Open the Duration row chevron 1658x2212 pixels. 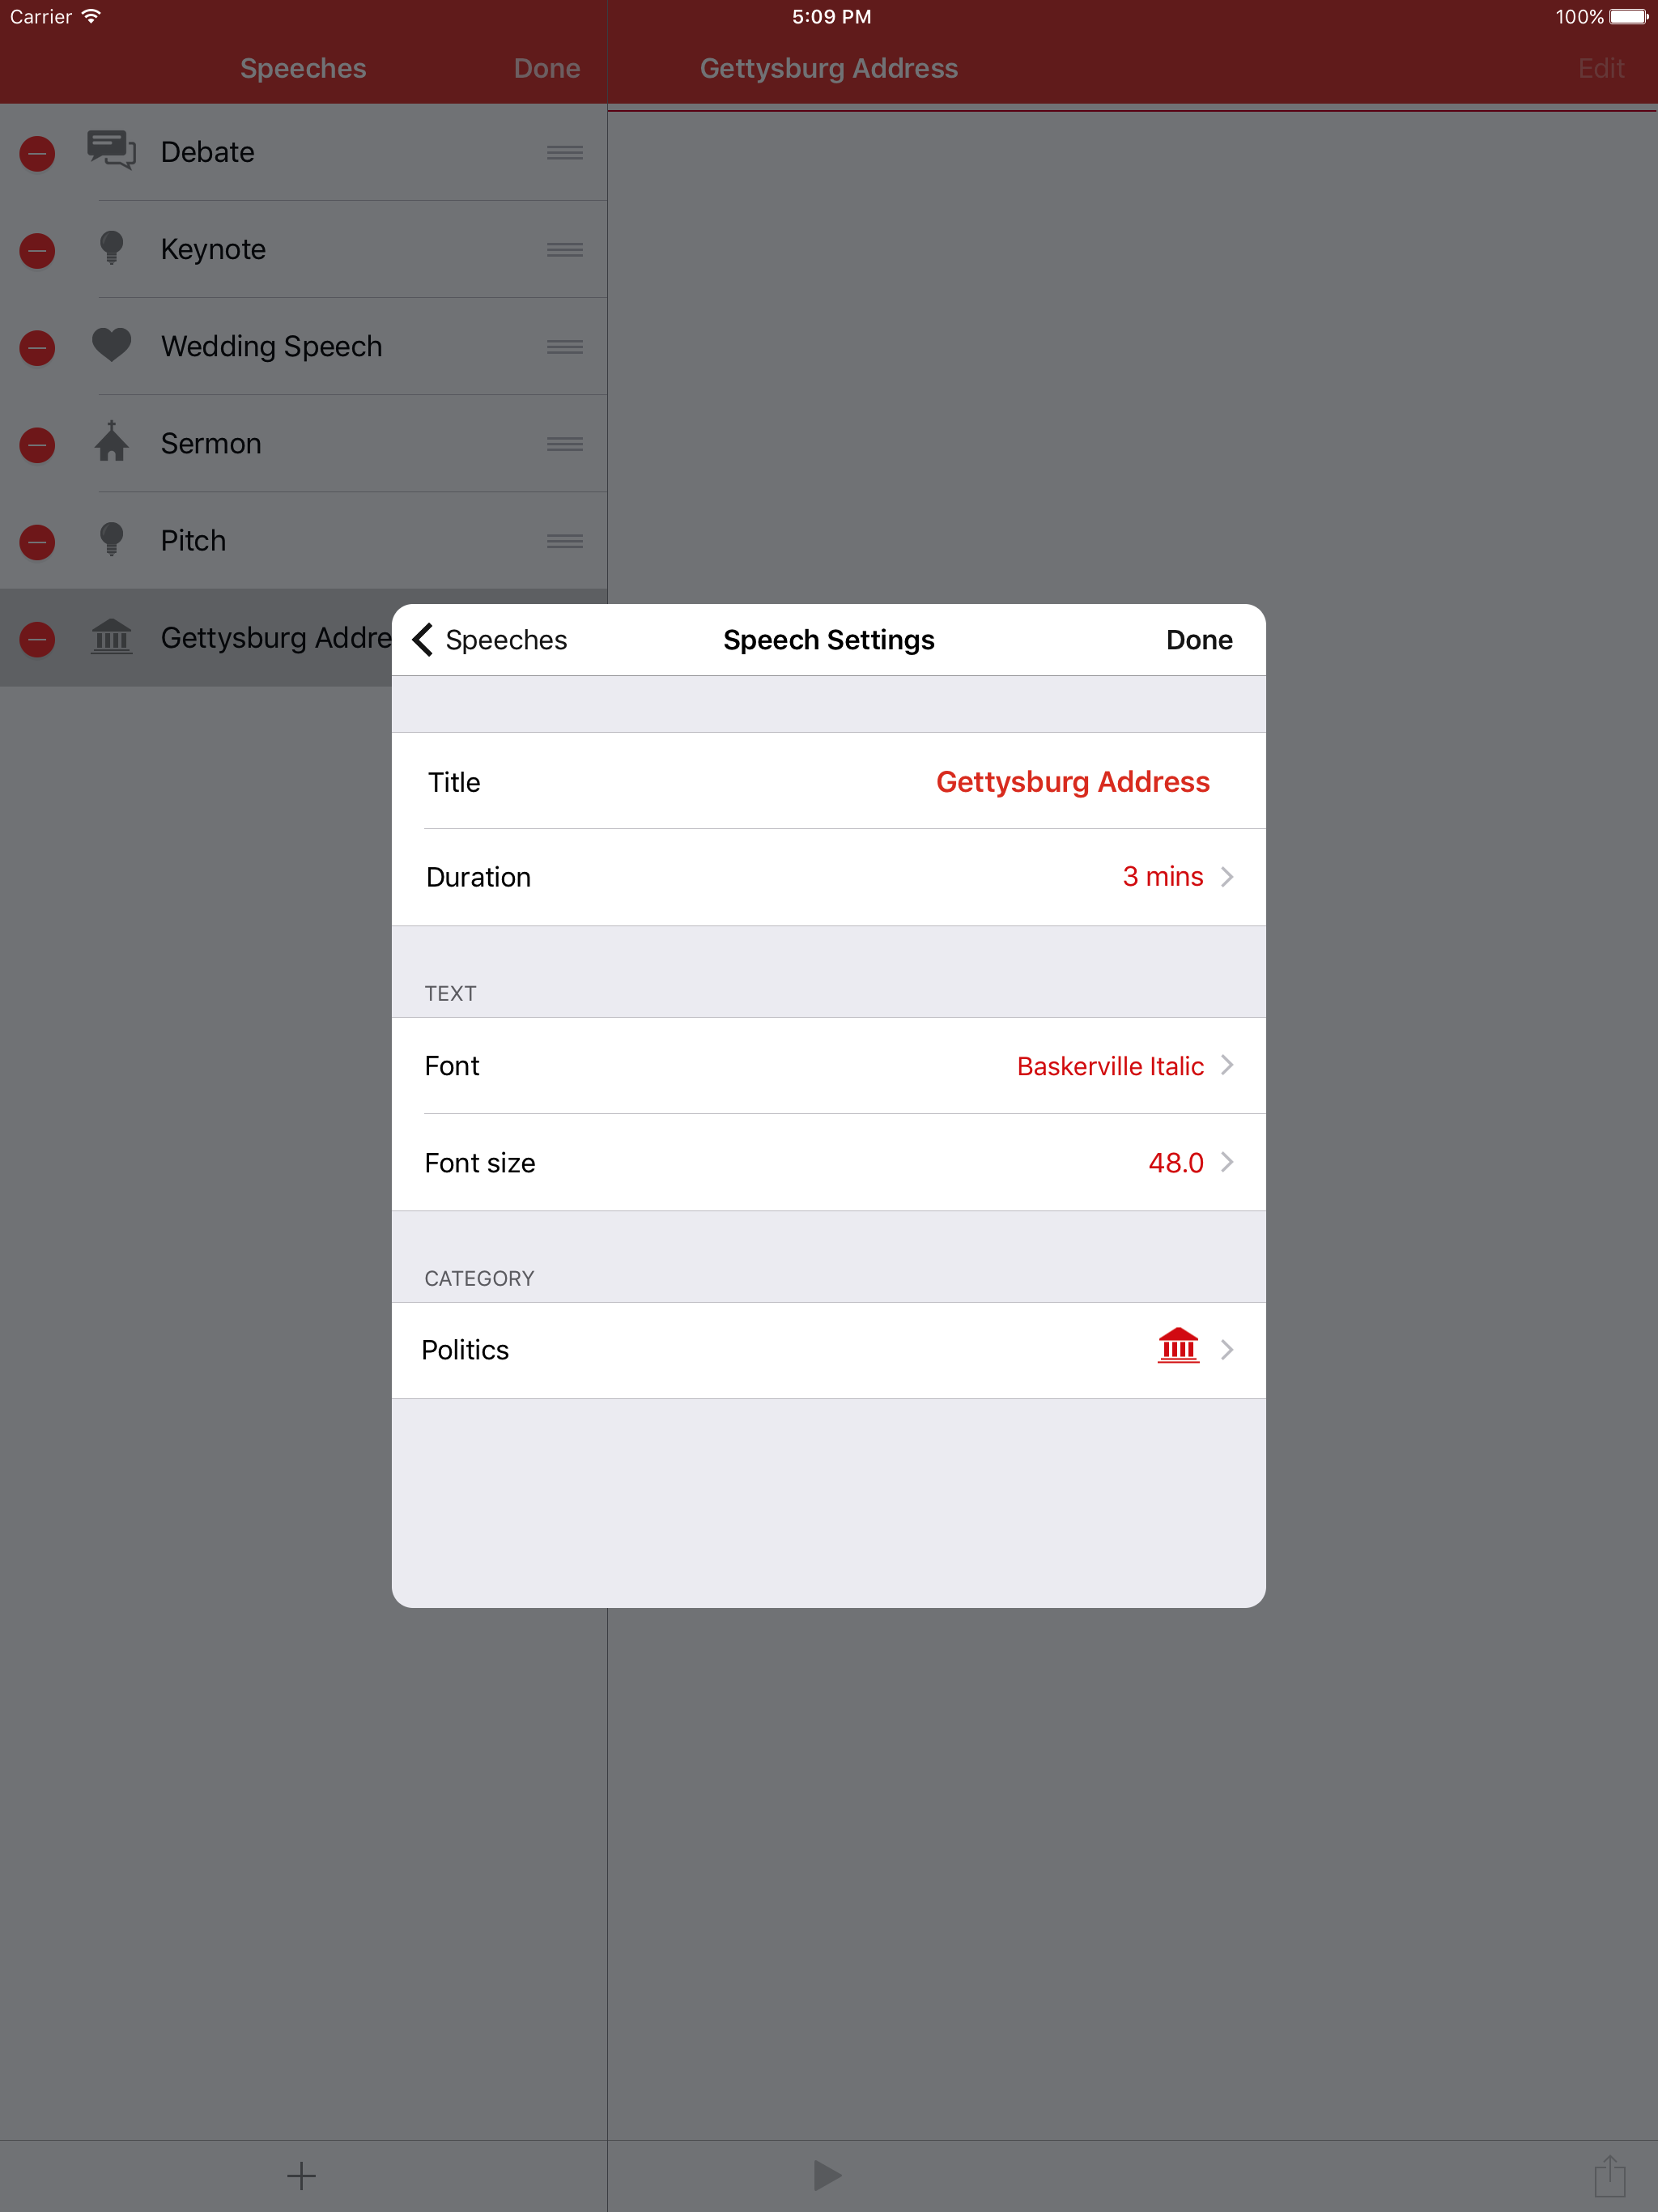tap(1227, 877)
